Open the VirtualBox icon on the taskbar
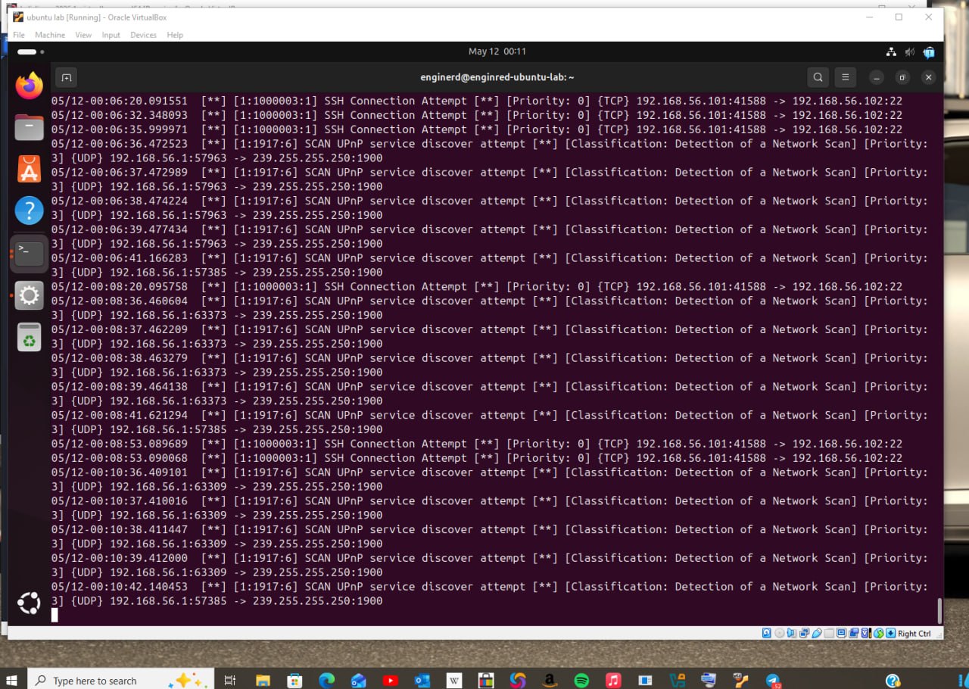The image size is (969, 689). click(x=677, y=680)
